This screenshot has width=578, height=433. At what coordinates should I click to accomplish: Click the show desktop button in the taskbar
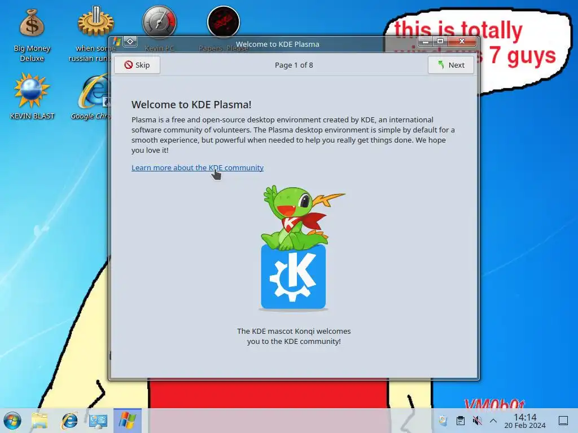563,421
